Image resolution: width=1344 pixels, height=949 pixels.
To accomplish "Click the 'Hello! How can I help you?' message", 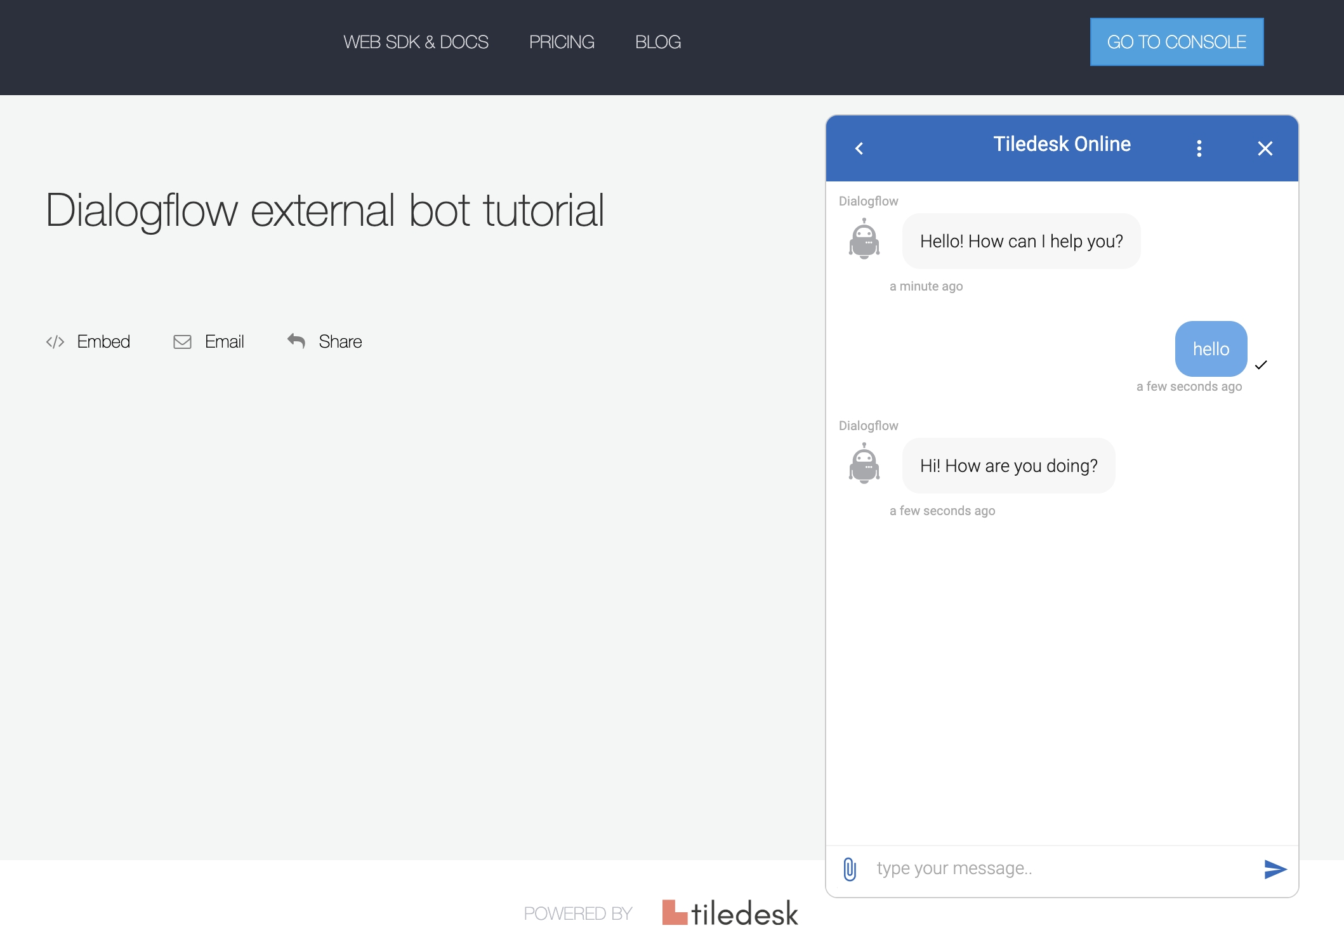I will coord(1021,241).
